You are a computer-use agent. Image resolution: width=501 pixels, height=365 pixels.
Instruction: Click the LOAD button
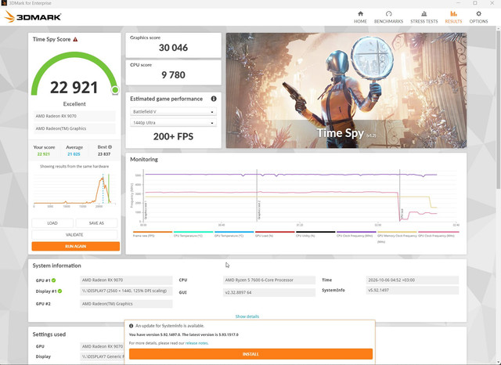52,223
